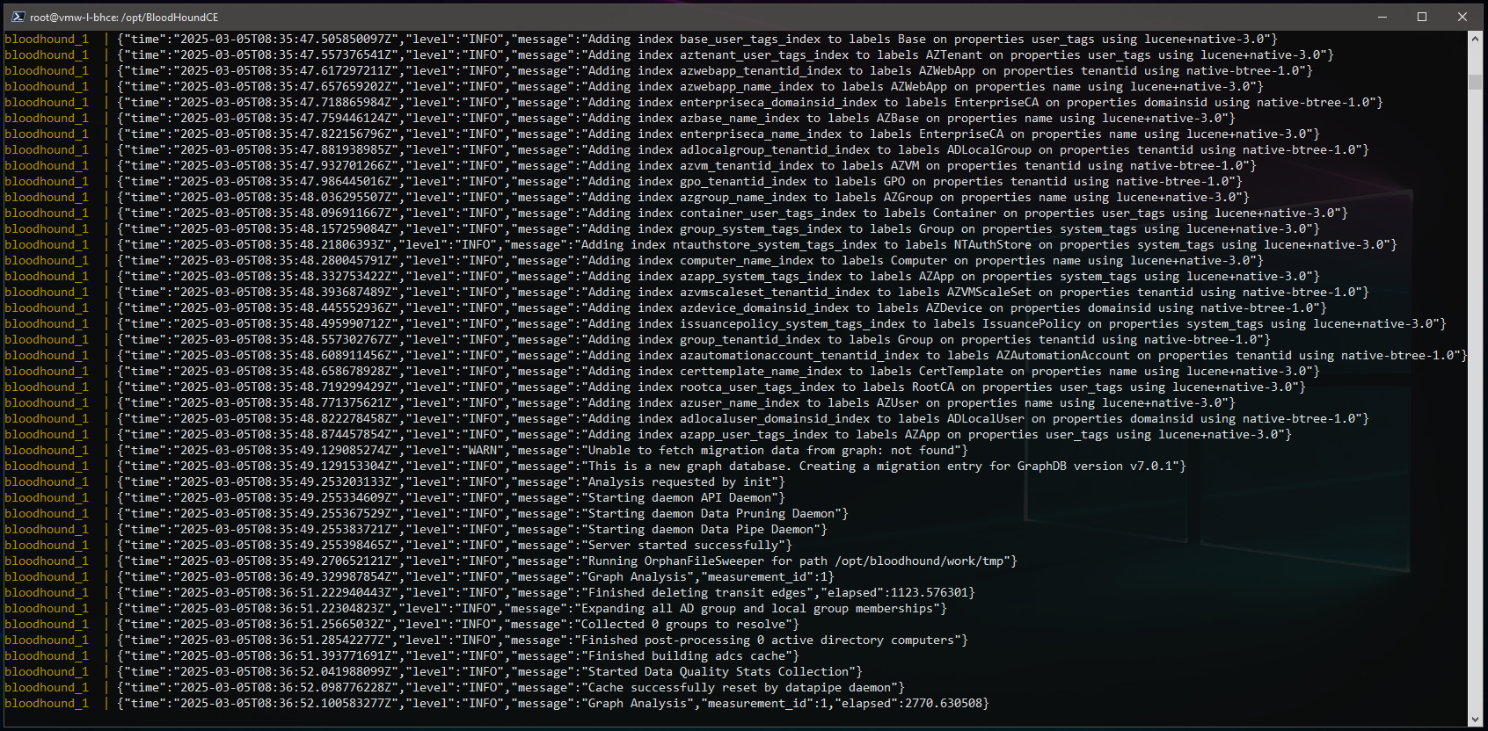Click log line 'Adding index azautomationaccount_tenantid_index'
The height and width of the screenshot is (731, 1488).
(x=736, y=356)
